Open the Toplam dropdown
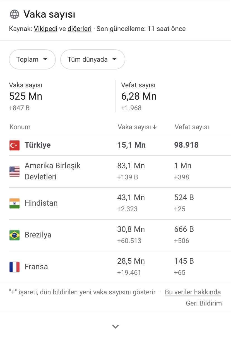The height and width of the screenshot is (339, 231). click(32, 59)
